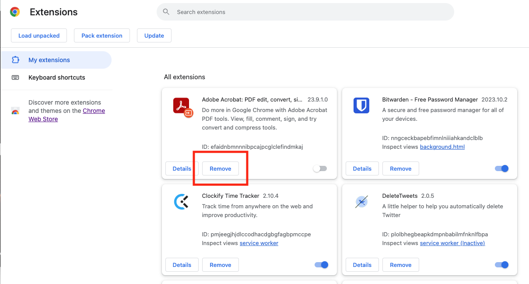529x284 pixels.
Task: Click Adobe Acrobat version 23.9.1.0
Action: pos(318,99)
